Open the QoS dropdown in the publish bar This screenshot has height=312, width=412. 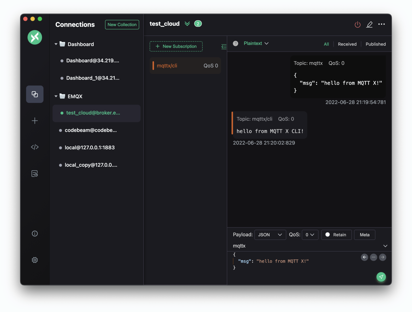point(310,235)
